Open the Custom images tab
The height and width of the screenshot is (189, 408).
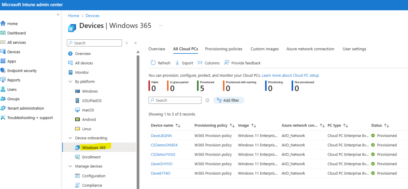pyautogui.click(x=265, y=49)
